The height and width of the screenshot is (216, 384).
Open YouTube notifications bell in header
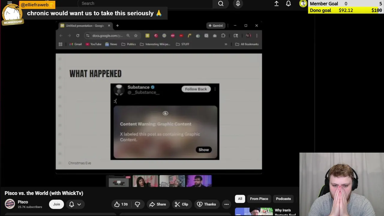(288, 4)
